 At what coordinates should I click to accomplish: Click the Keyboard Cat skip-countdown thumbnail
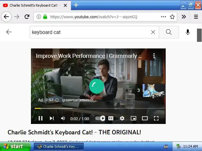click(x=154, y=90)
